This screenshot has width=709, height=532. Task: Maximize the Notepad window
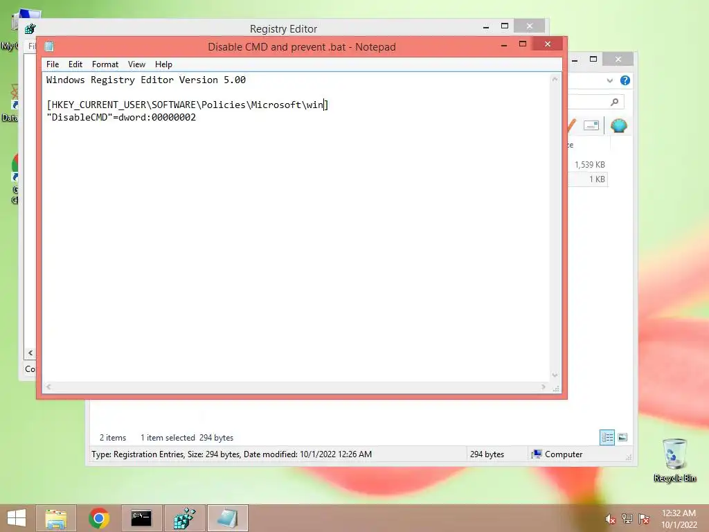[523, 44]
